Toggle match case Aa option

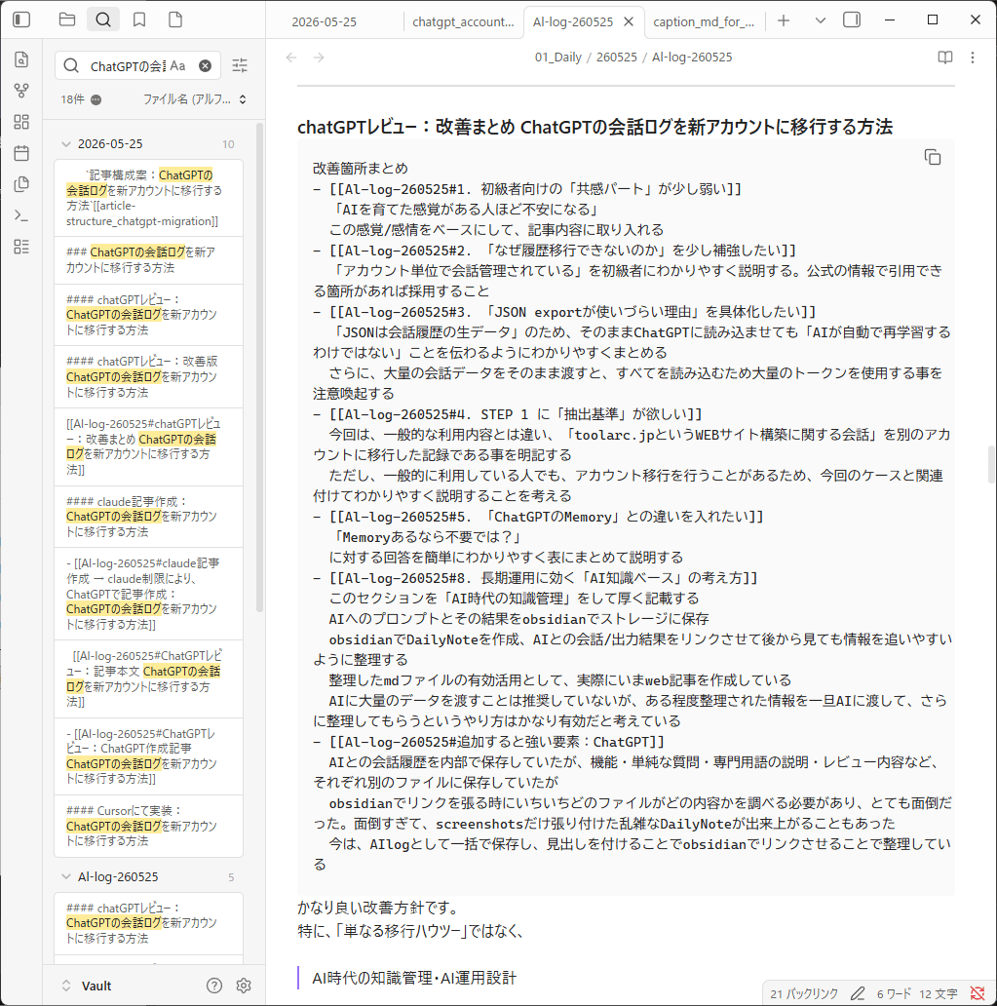pyautogui.click(x=177, y=65)
